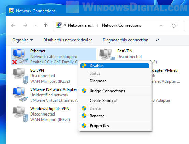Open the Organize dropdown menu
The image size is (189, 144).
point(23,40)
